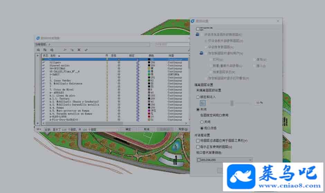Click the set current layer checkmark icon
This screenshot has height=193, width=325.
(86, 50)
